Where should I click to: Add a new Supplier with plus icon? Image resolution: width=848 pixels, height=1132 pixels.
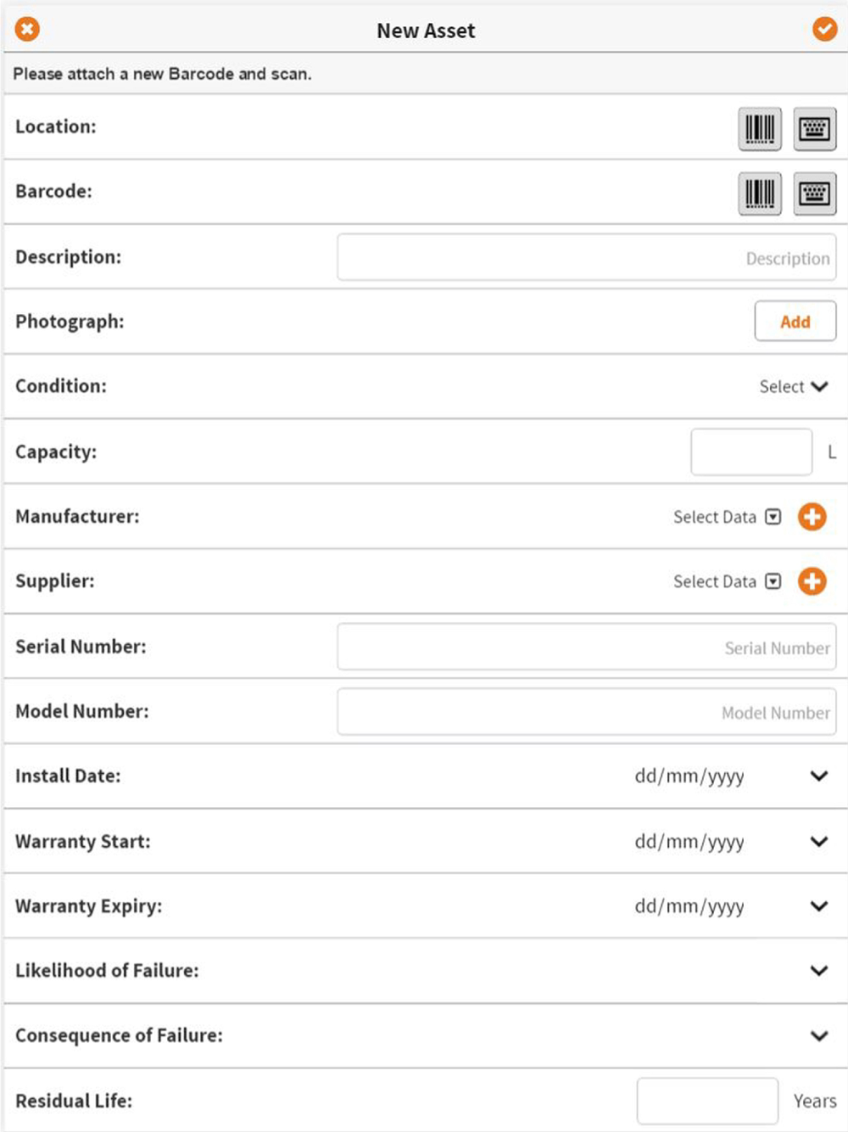tap(812, 581)
